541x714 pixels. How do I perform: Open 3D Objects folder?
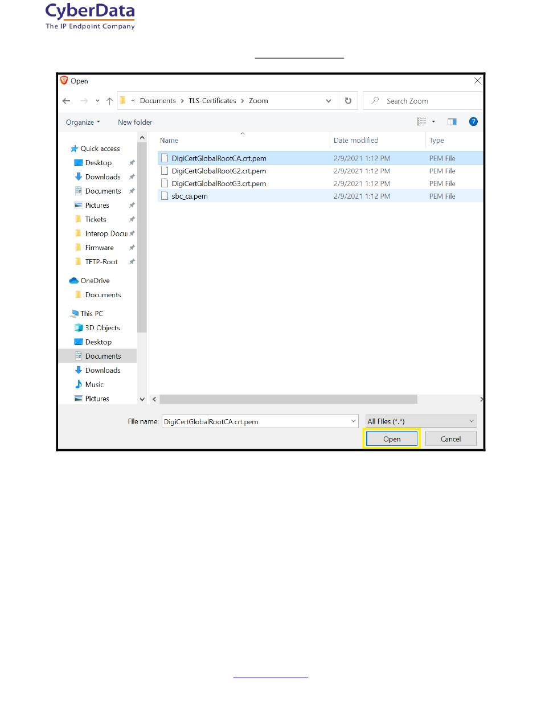(97, 328)
